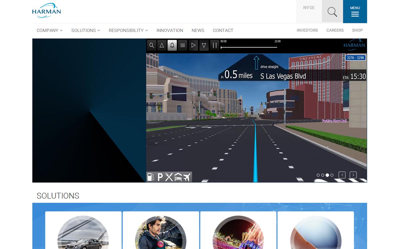Image resolution: width=400 pixels, height=249 pixels.
Task: Select the second carousel slide dot
Action: (x=323, y=175)
